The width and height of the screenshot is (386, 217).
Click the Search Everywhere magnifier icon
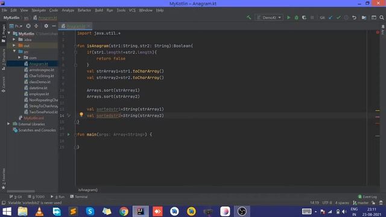pyautogui.click(x=382, y=17)
